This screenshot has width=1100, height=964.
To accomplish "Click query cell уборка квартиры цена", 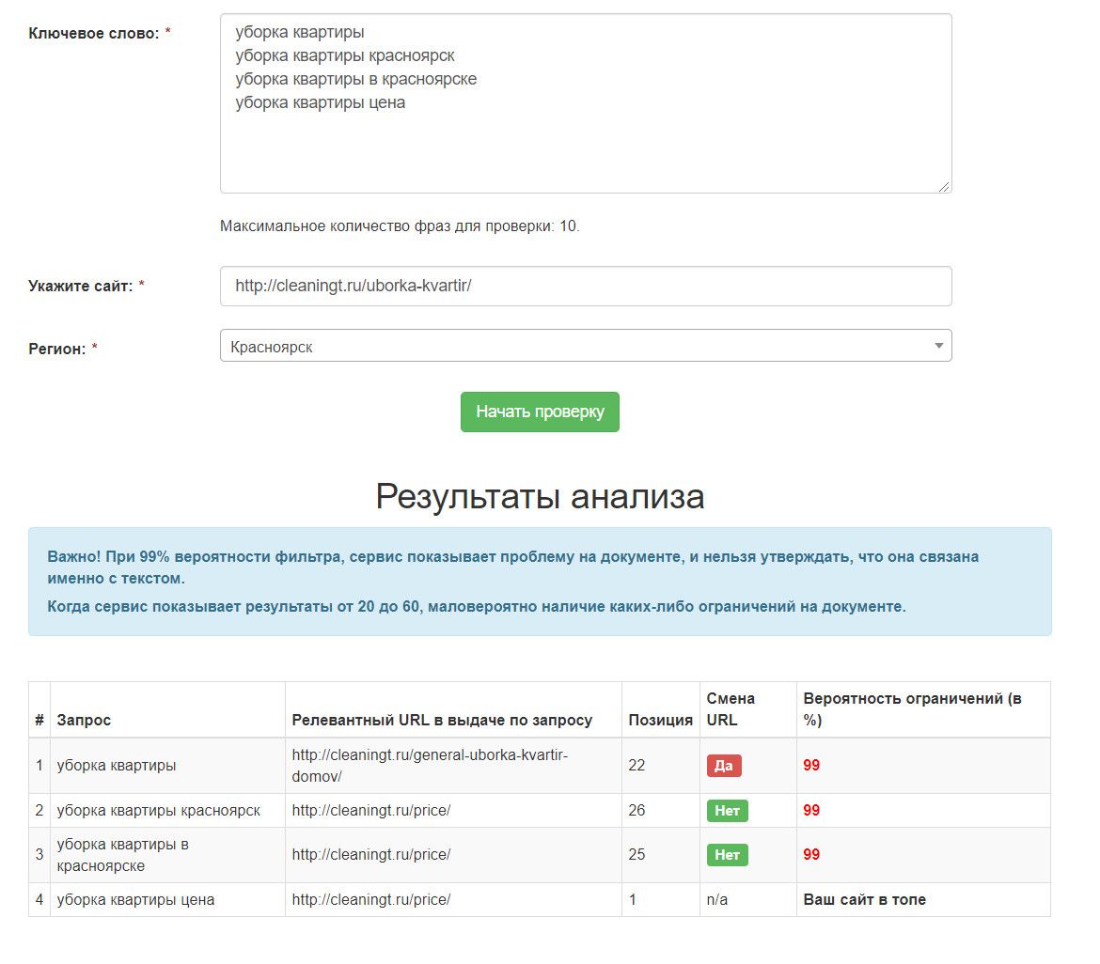I will [x=135, y=899].
